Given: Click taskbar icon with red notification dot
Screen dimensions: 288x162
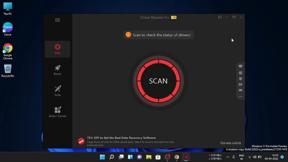Looking at the screenshot, I should [167, 157].
